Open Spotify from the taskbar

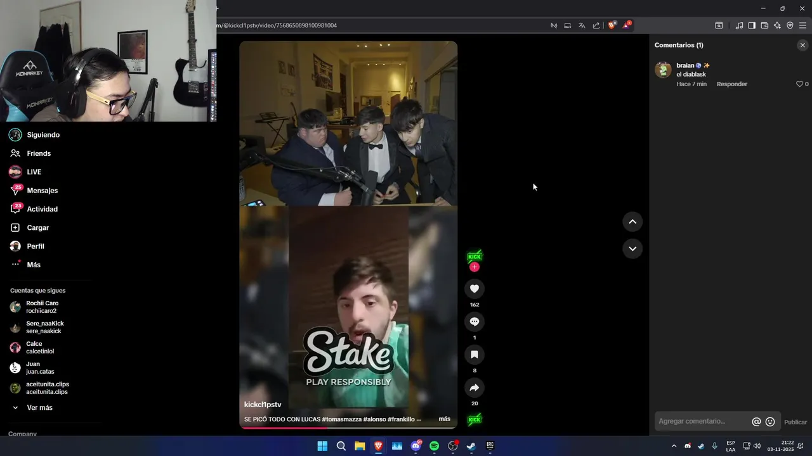(x=434, y=446)
